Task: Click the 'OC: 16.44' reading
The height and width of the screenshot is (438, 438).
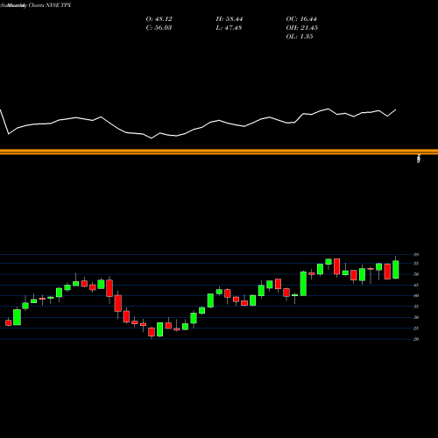Action: [301, 19]
